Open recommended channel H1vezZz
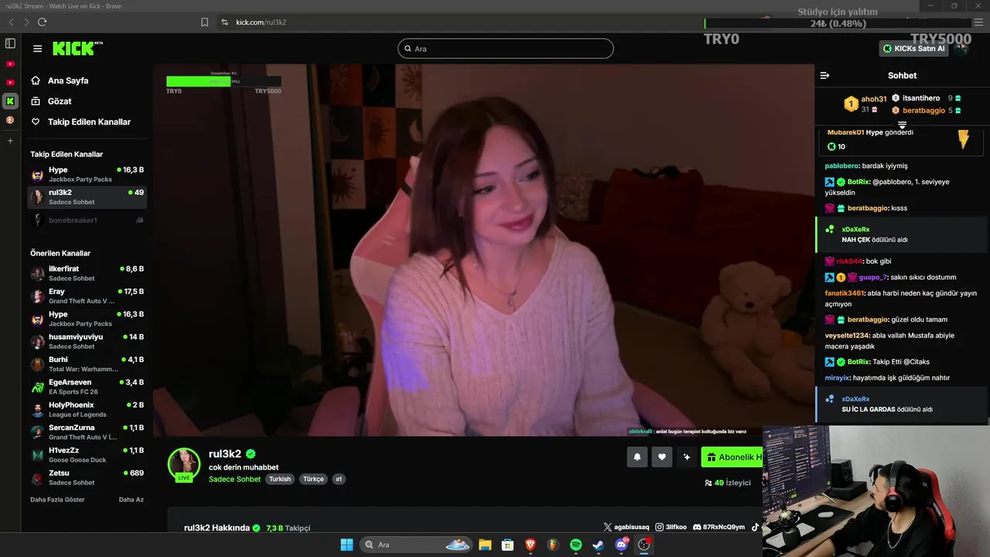 tap(87, 455)
